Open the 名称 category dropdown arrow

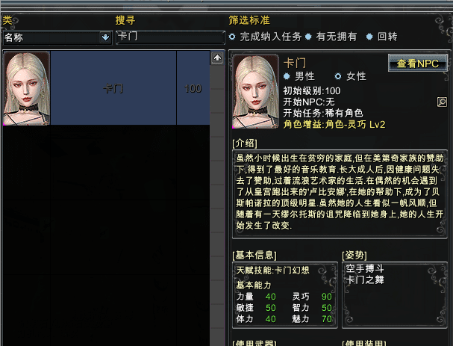105,37
